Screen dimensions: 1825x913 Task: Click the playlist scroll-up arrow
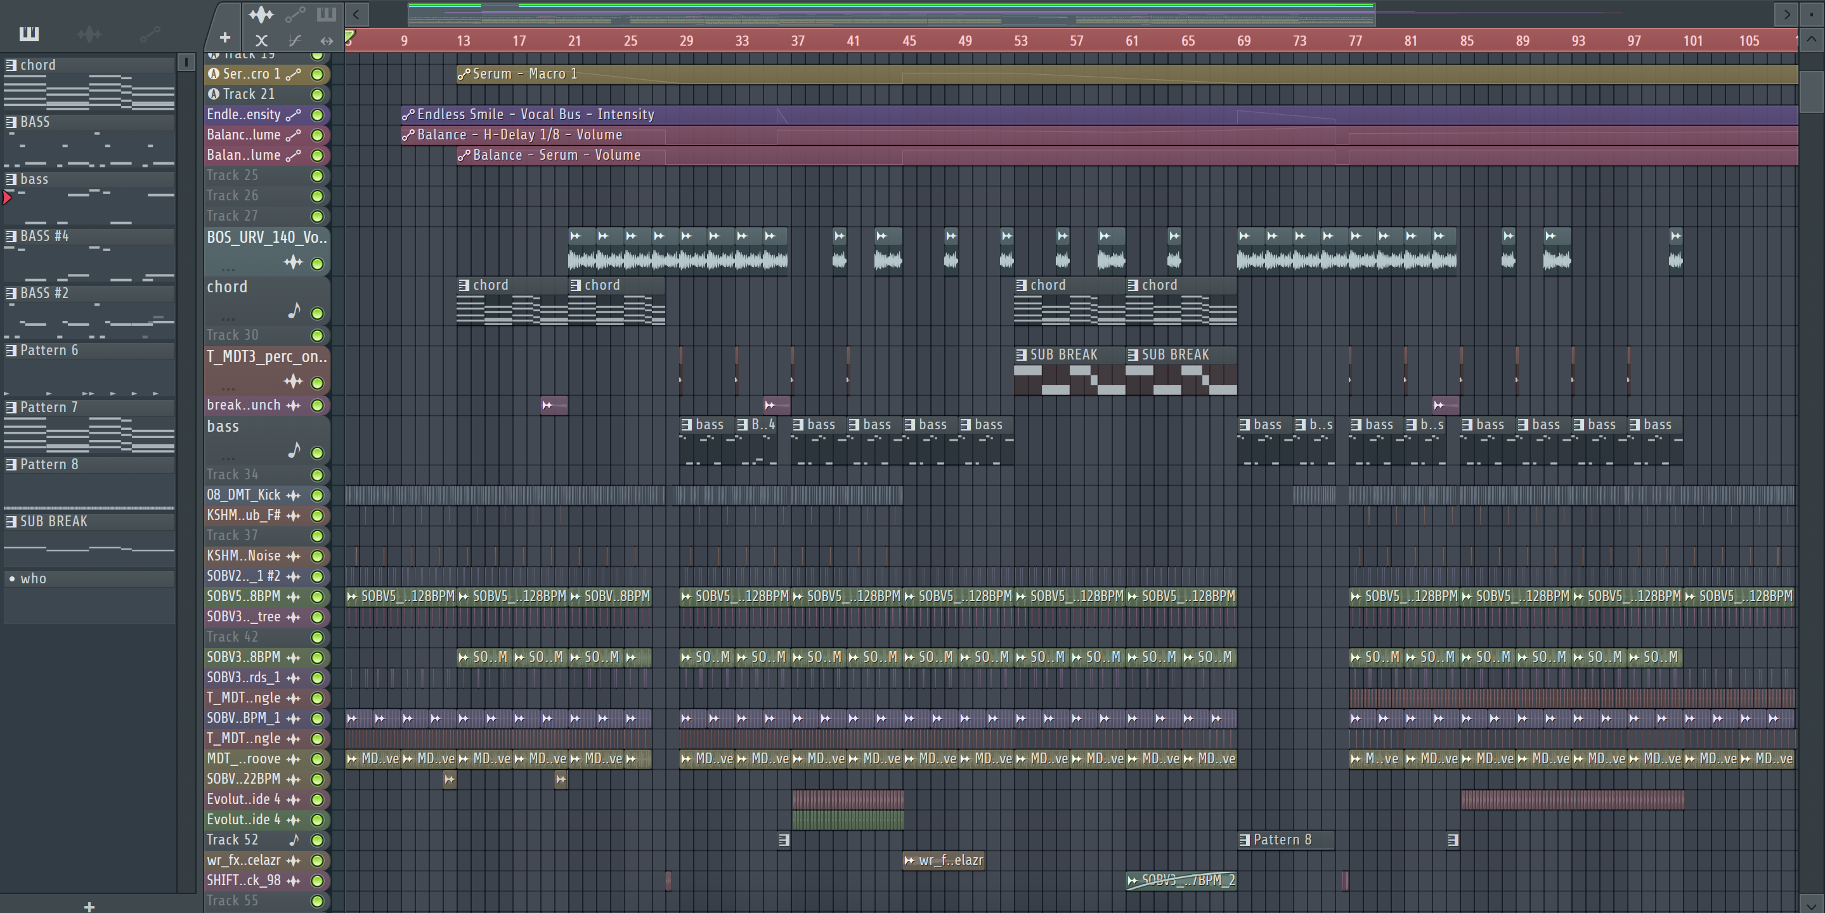pyautogui.click(x=1812, y=40)
